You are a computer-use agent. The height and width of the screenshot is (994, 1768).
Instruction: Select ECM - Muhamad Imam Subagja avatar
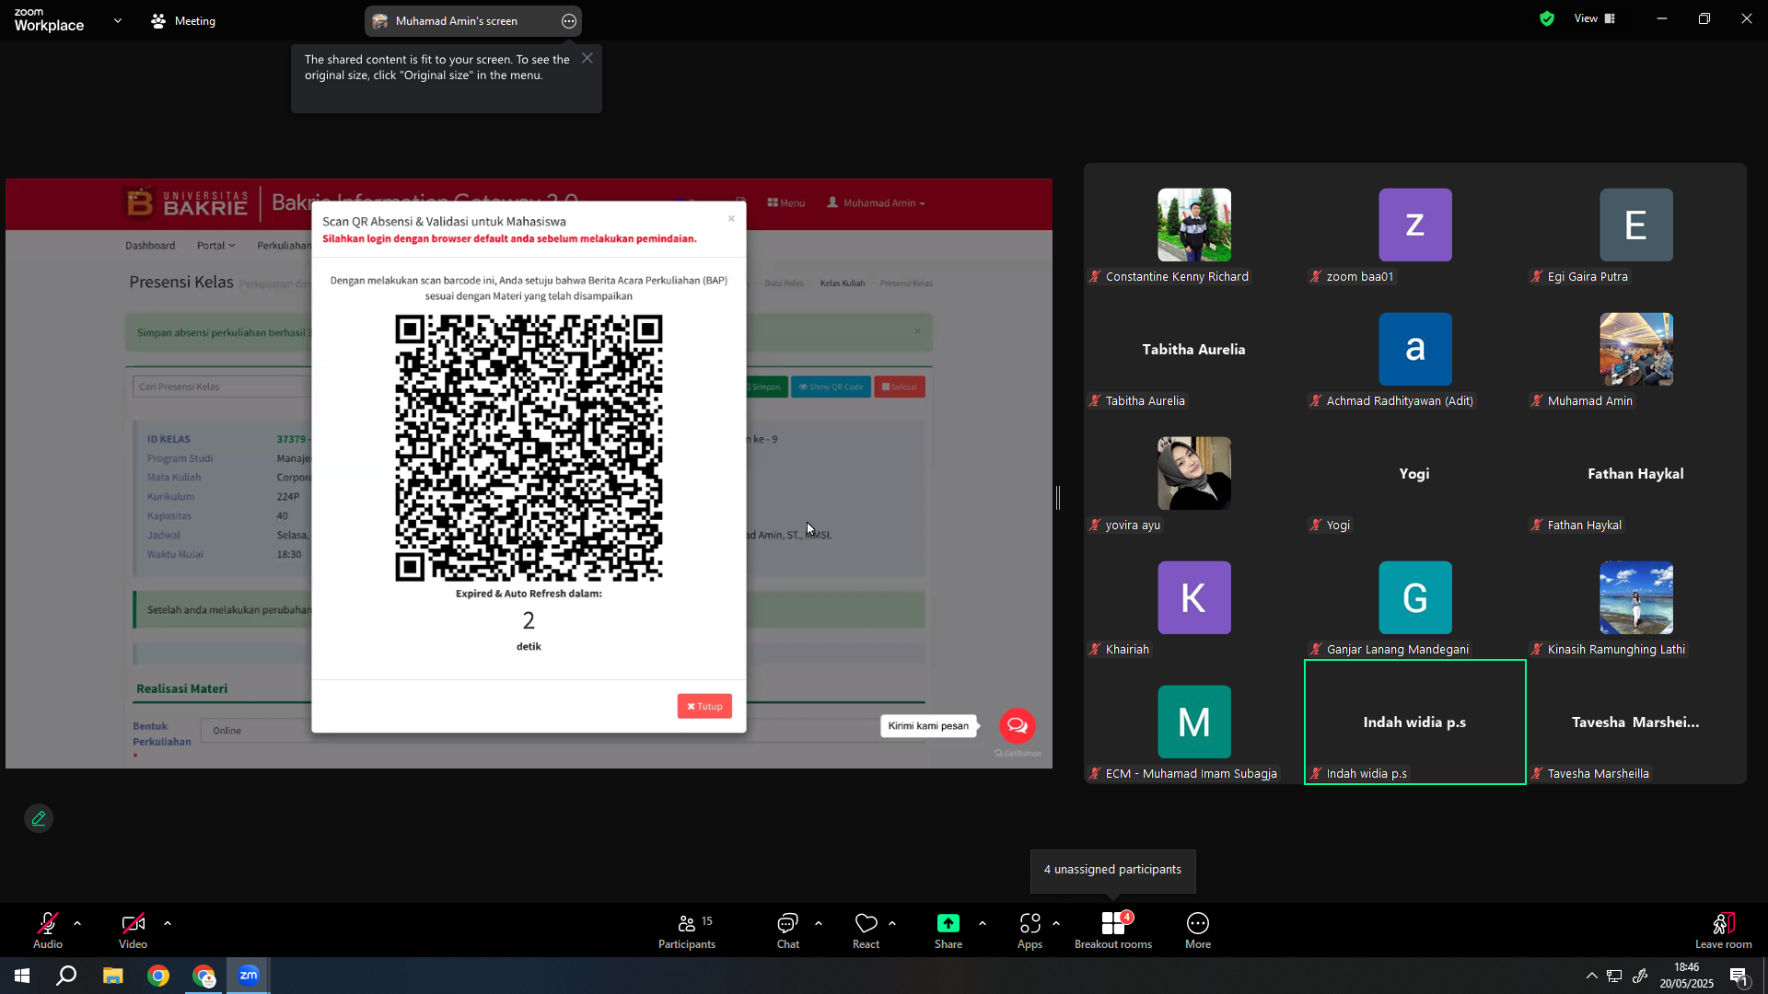pyautogui.click(x=1194, y=722)
